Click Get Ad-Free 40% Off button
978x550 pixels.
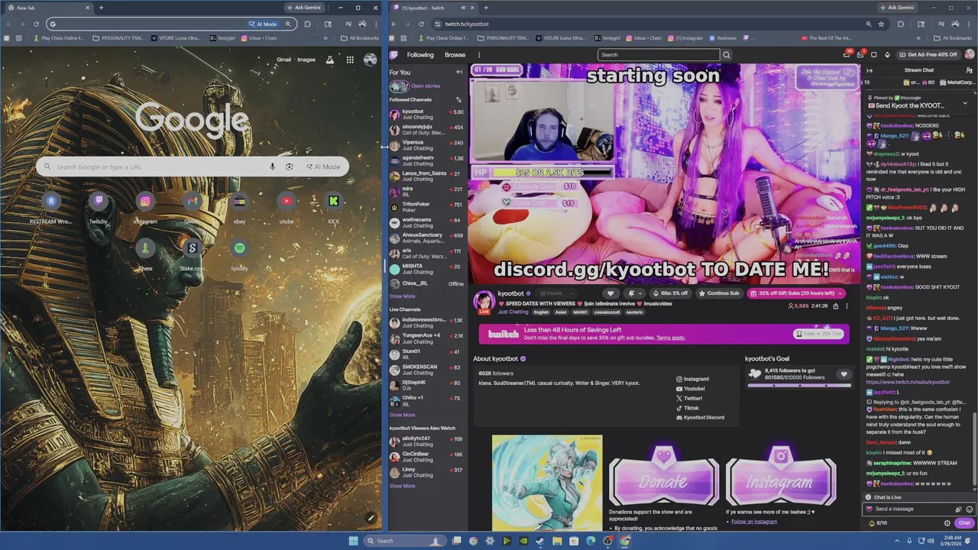[927, 55]
